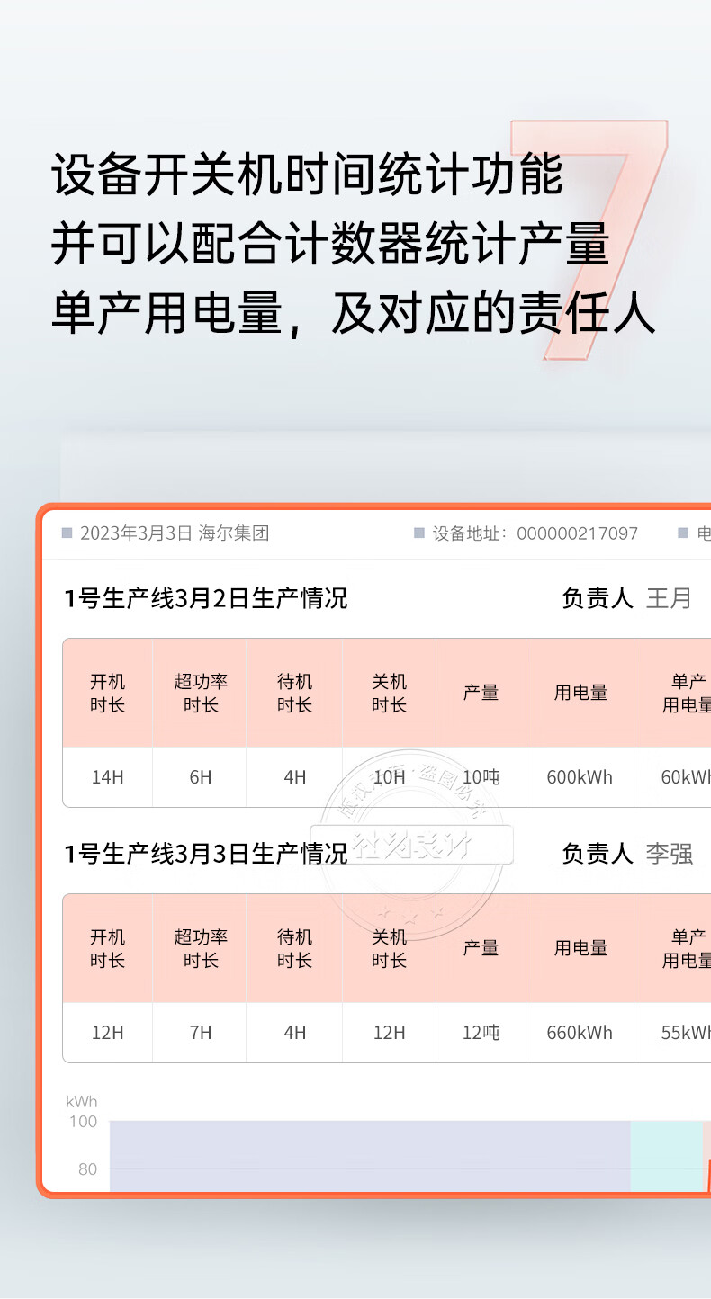This screenshot has width=711, height=1299.
Task: Click the square icon before 设备地址
Action: click(418, 533)
